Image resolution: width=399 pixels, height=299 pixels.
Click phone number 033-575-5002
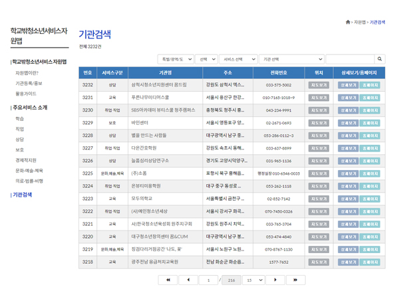pyautogui.click(x=279, y=85)
